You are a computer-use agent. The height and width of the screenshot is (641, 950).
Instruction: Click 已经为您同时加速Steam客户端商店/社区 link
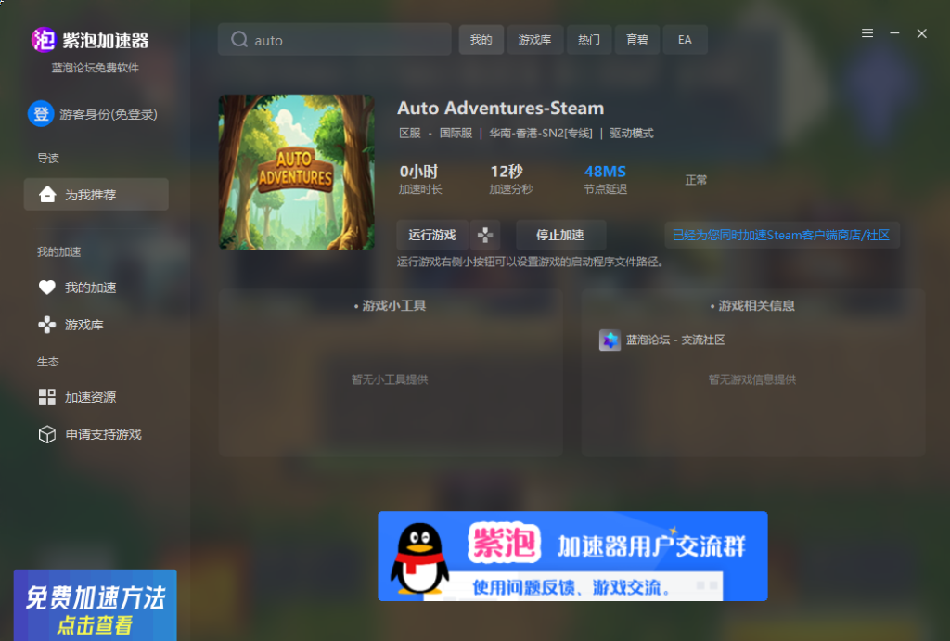(781, 235)
